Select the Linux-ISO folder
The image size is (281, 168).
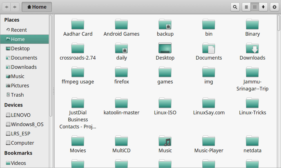165,106
